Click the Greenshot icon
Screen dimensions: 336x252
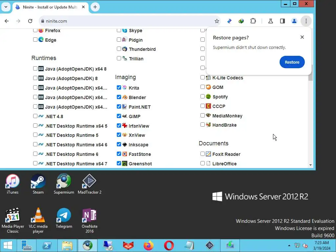124,163
